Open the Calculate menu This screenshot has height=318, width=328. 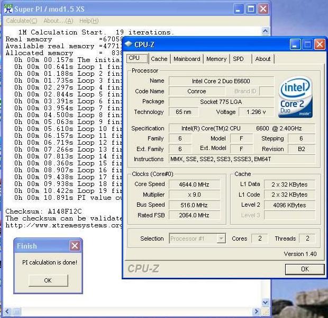(x=21, y=21)
